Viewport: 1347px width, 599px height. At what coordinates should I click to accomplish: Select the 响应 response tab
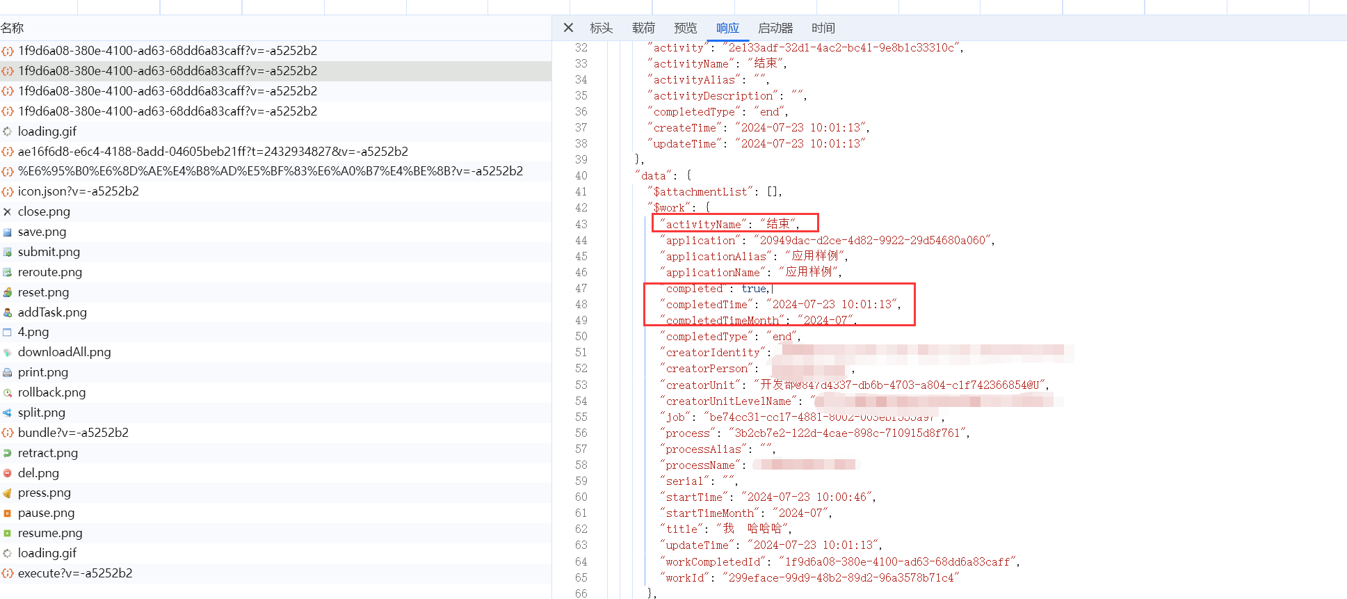tap(727, 28)
